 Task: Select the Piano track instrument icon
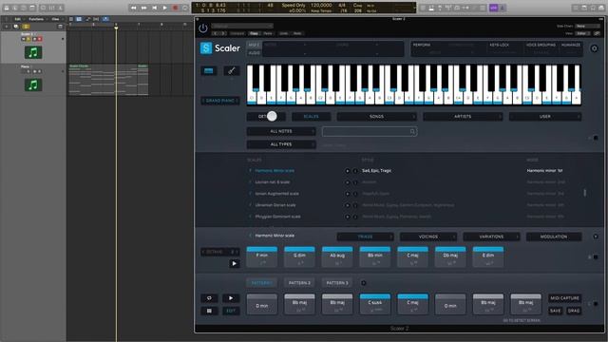(33, 85)
